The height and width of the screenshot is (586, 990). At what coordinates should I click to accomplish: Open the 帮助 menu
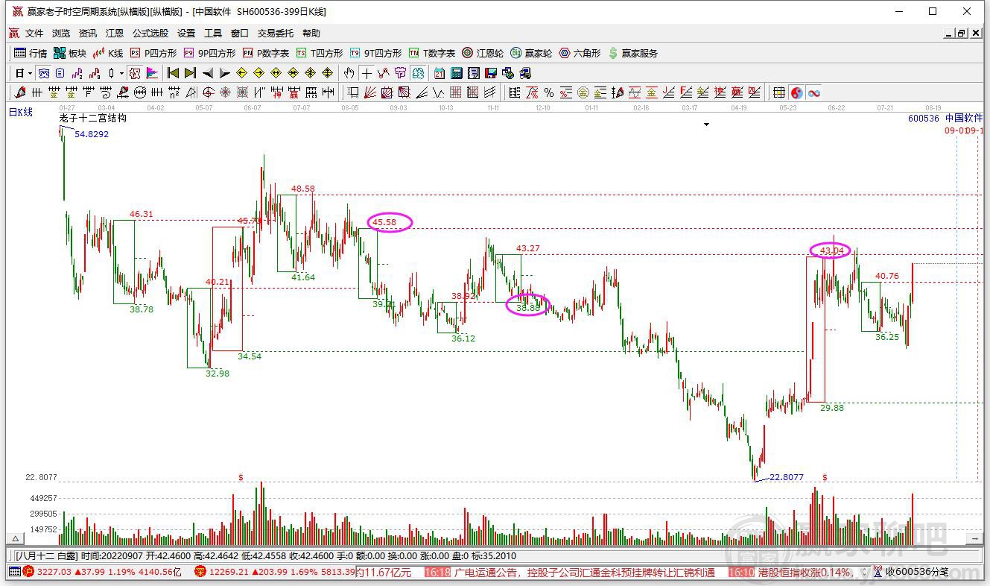click(311, 34)
